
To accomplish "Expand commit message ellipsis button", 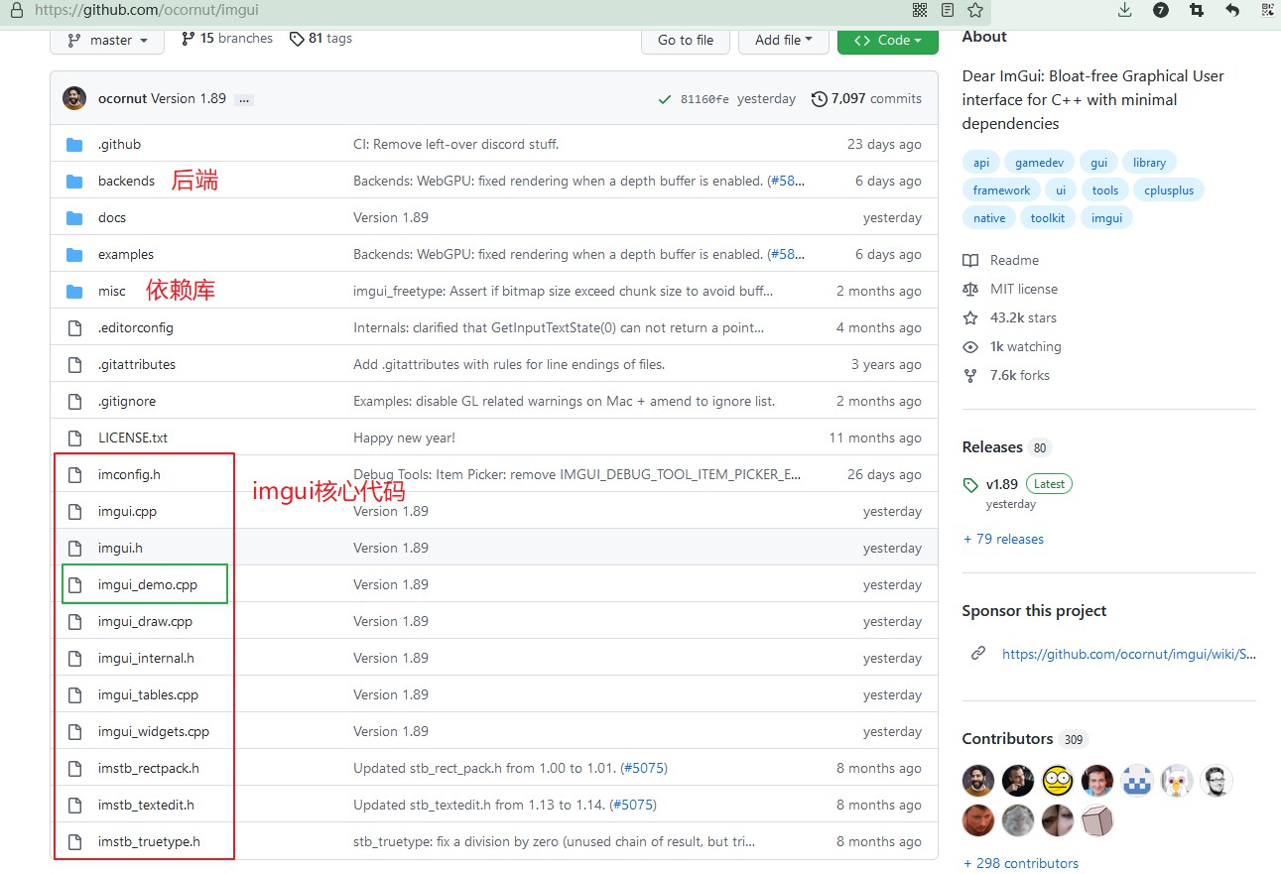I will tap(244, 99).
